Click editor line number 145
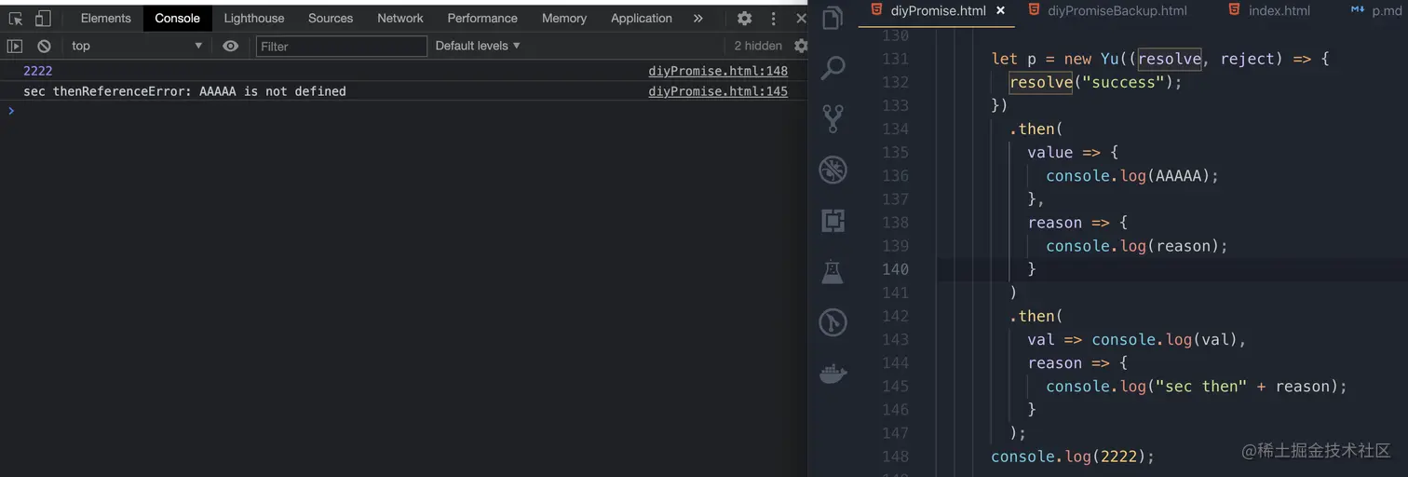 point(895,386)
